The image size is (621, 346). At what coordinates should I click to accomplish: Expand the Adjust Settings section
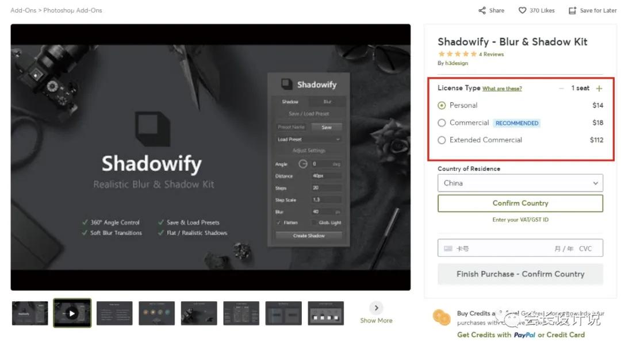(x=308, y=149)
